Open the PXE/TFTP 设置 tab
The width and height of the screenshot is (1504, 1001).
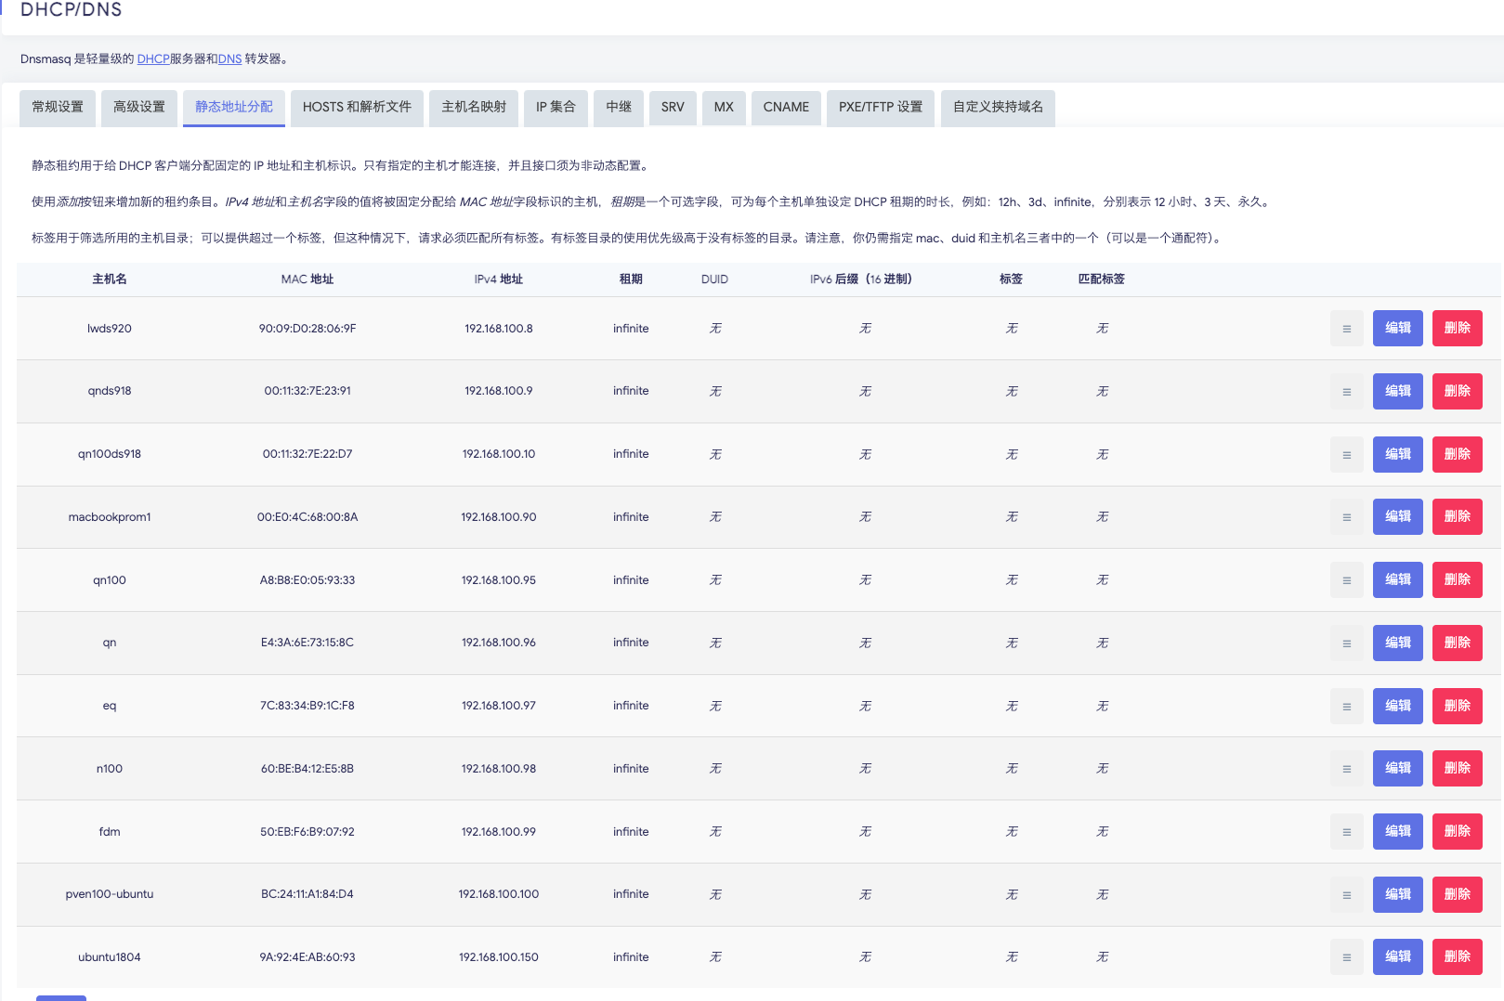pos(880,108)
